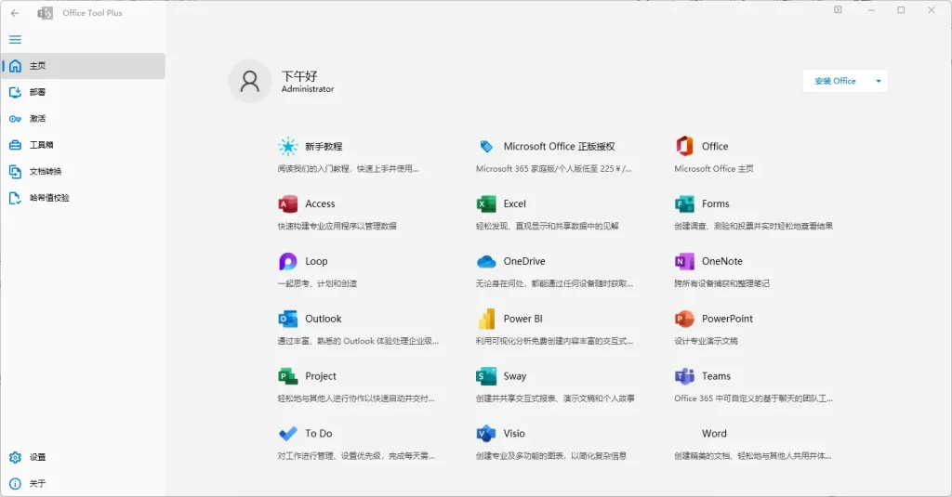Click text "跨所有设备捕获和整理笔记"
This screenshot has width=952, height=497.
[721, 283]
